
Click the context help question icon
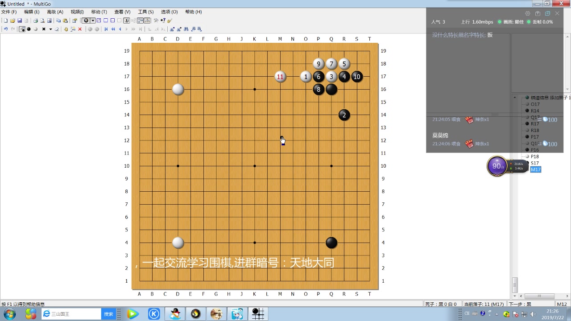coord(163,21)
